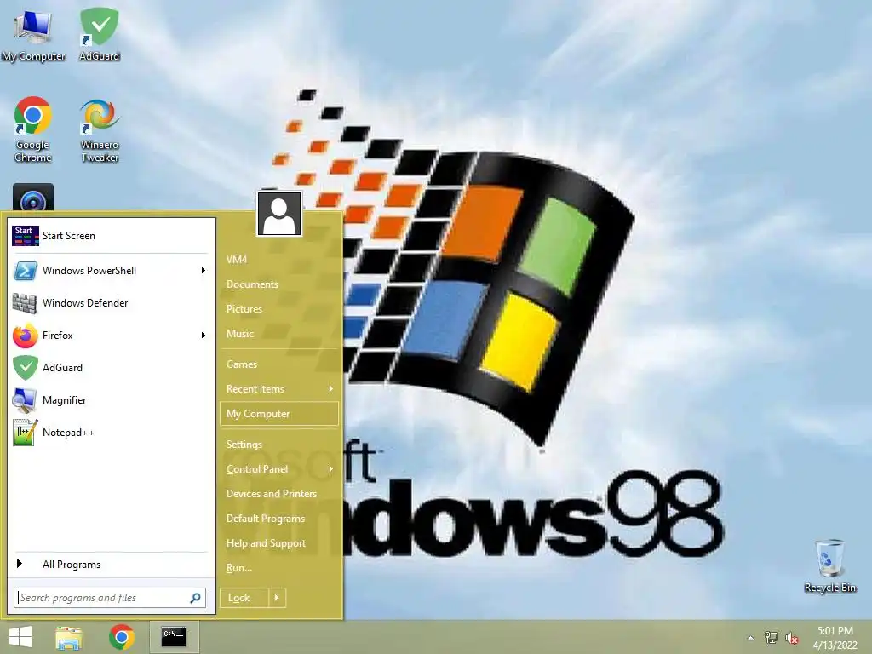Click the AdGuard shield in Start menu
872x654 pixels.
click(x=25, y=368)
